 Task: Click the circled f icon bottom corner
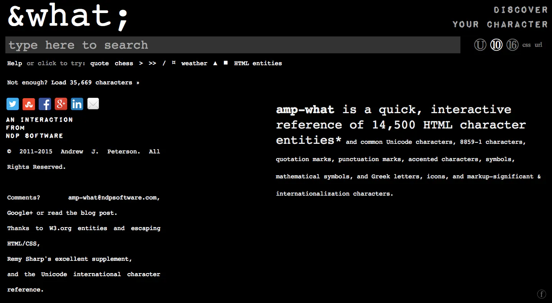pos(541,294)
